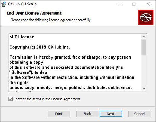This screenshot has height=122, width=156.
Task: Cancel the GitHub CLI installation
Action: [139, 114]
